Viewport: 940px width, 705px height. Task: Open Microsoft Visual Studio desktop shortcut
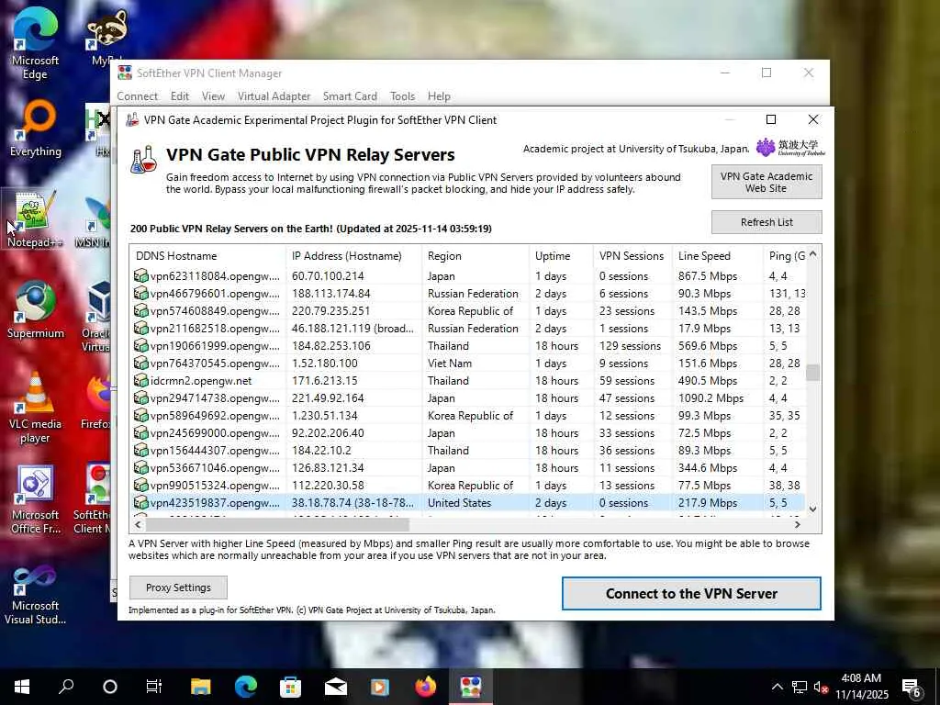pyautogui.click(x=36, y=594)
